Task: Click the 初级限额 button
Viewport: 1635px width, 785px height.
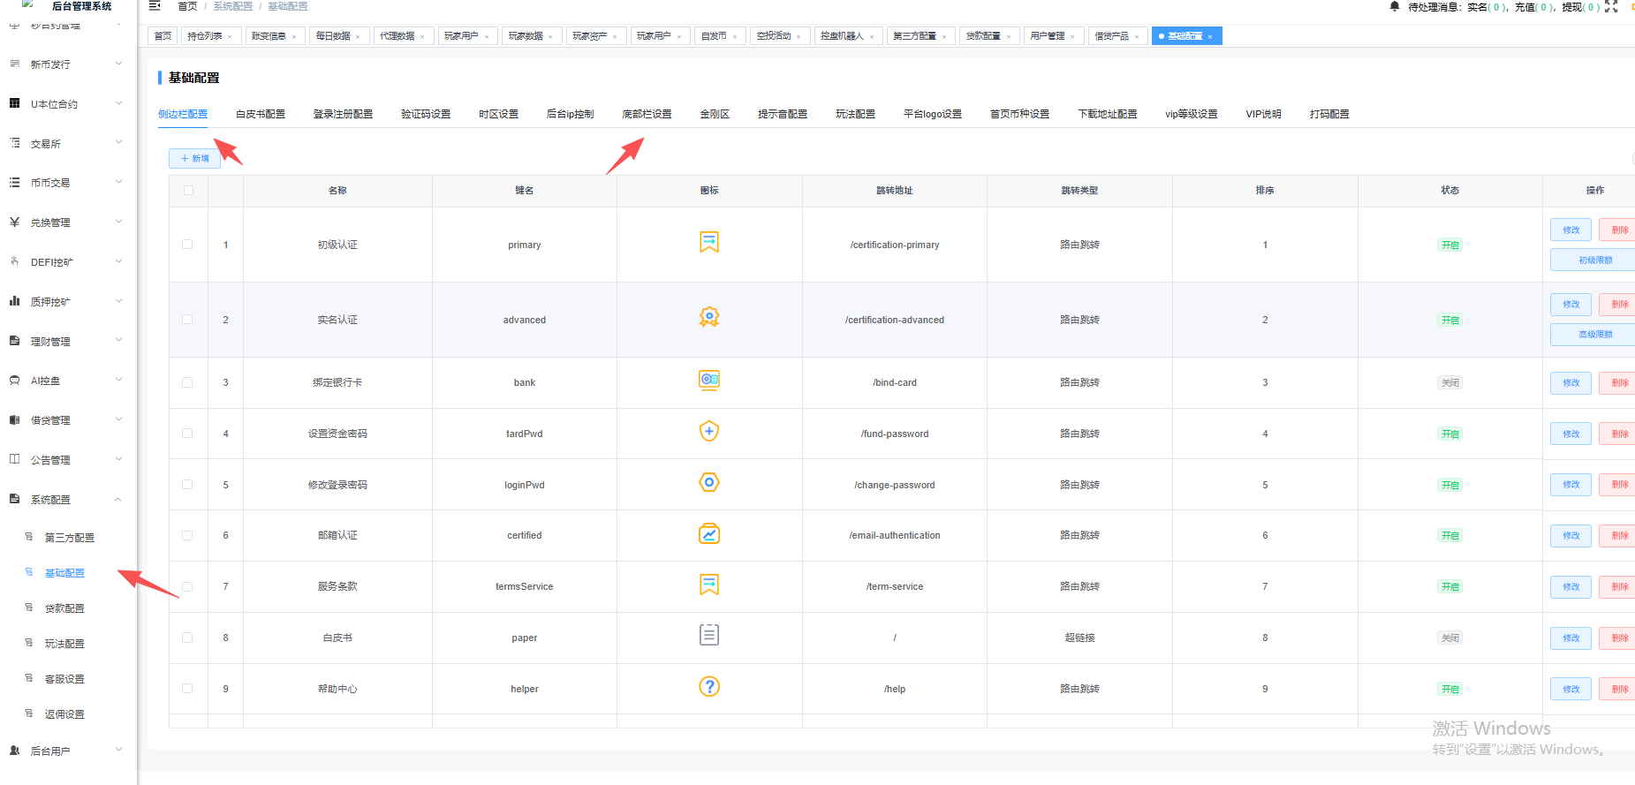Action: (x=1594, y=260)
